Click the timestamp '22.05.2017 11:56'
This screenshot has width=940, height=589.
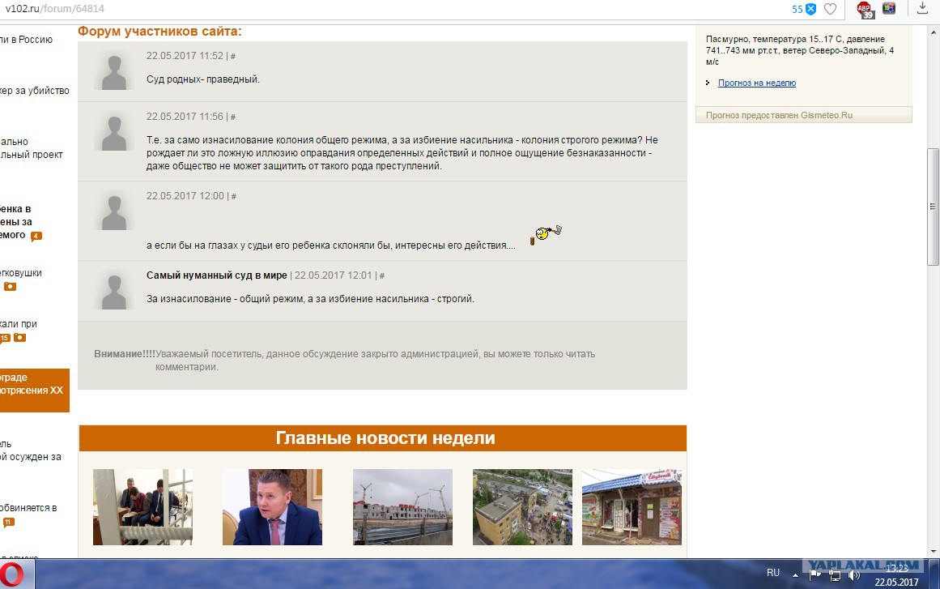185,117
